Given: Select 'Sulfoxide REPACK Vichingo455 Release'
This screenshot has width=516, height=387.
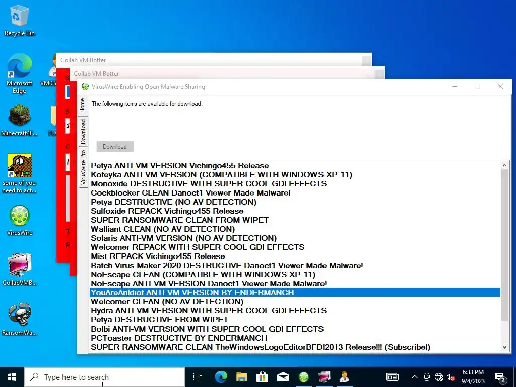Looking at the screenshot, I should [295, 211].
